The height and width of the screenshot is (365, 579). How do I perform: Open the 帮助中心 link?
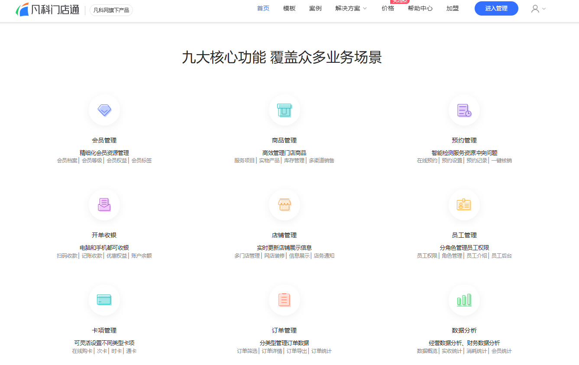tap(420, 8)
